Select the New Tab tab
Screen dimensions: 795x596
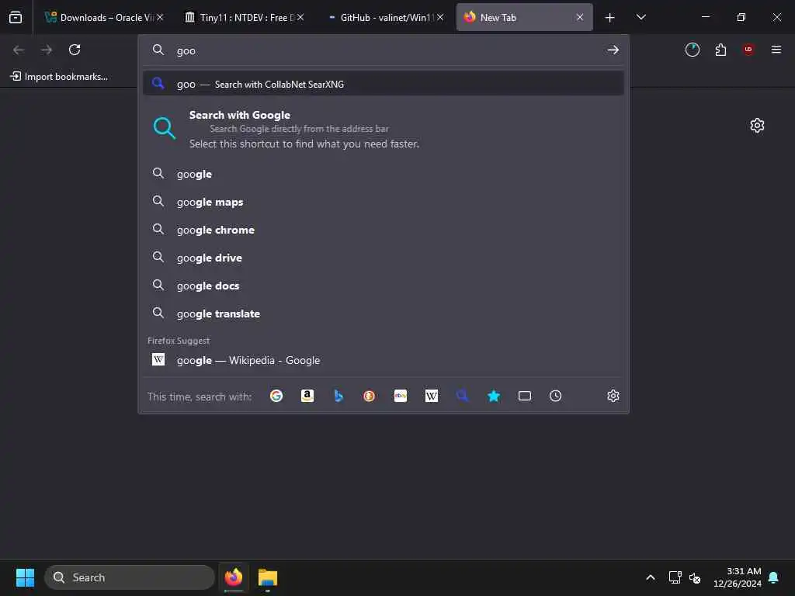[524, 18]
